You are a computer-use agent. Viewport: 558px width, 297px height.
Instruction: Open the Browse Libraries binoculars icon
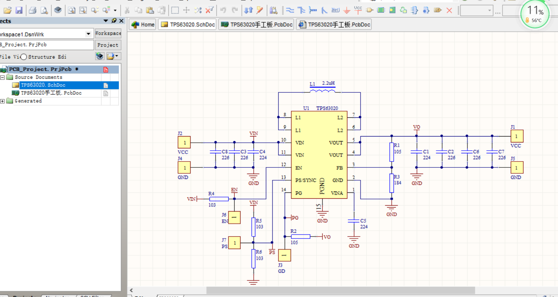coord(273,10)
